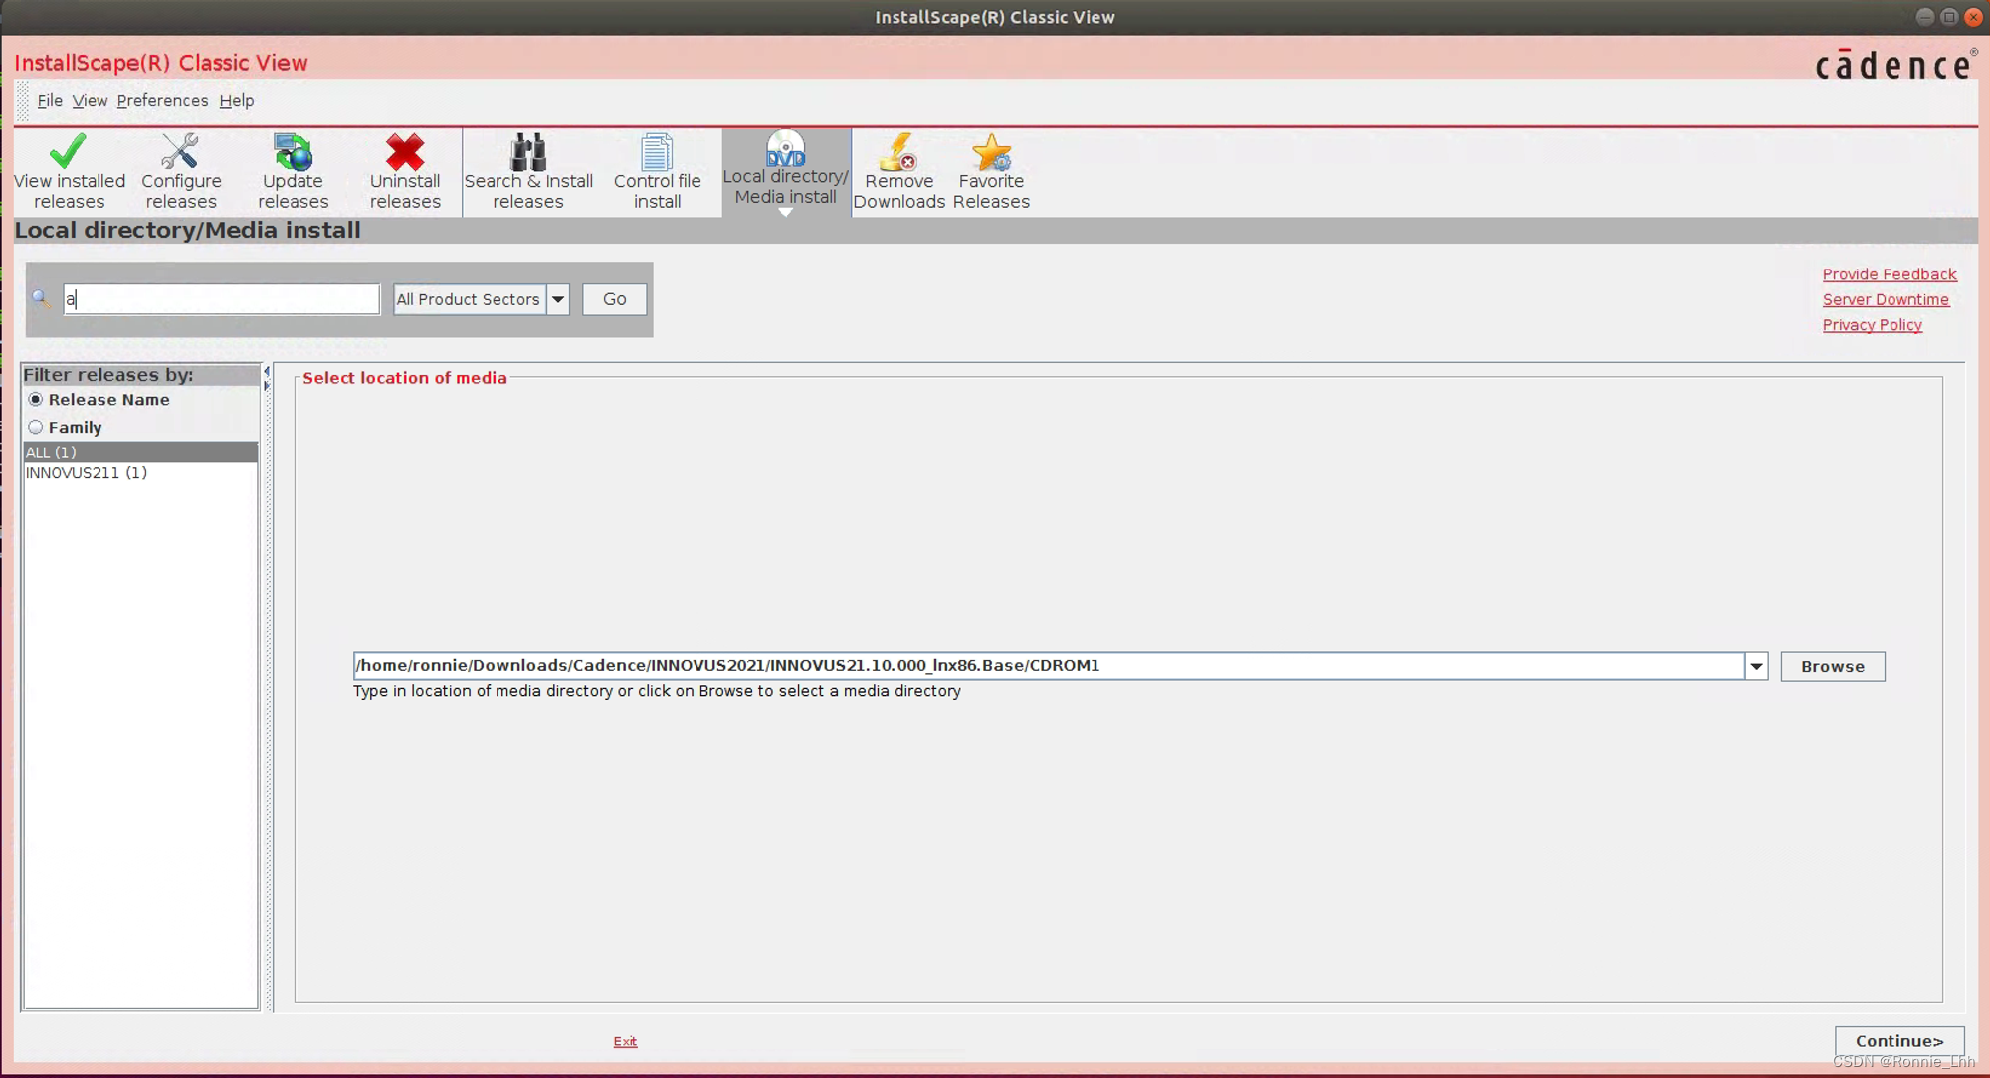This screenshot has height=1078, width=1990.
Task: Open the Server Downtime link
Action: [1886, 300]
